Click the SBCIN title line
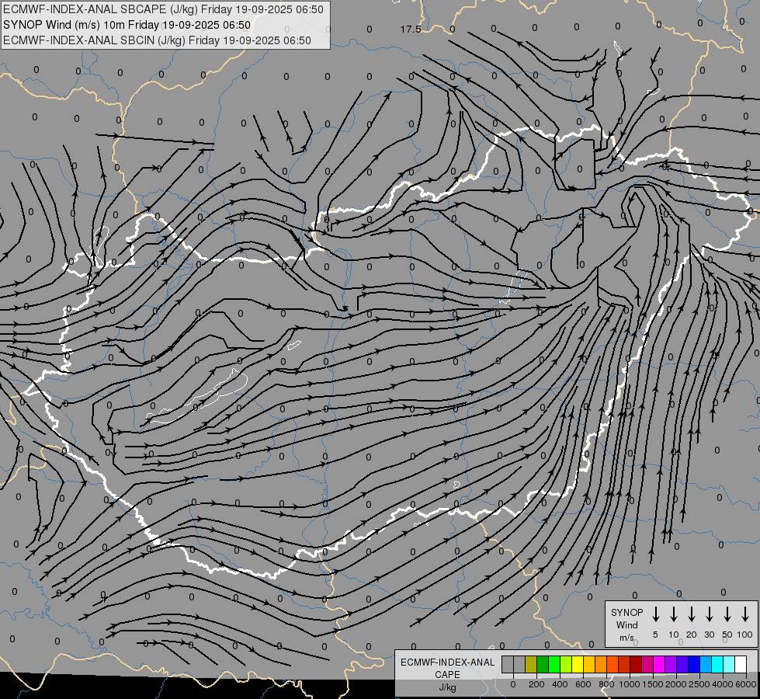This screenshot has width=760, height=699. [x=157, y=40]
